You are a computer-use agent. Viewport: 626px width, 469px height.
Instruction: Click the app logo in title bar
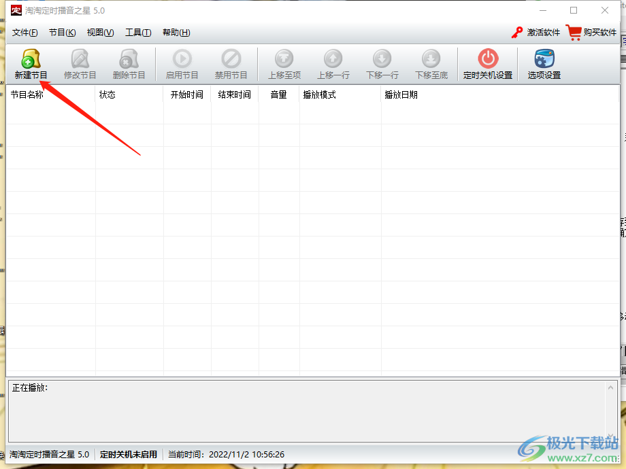click(x=16, y=10)
